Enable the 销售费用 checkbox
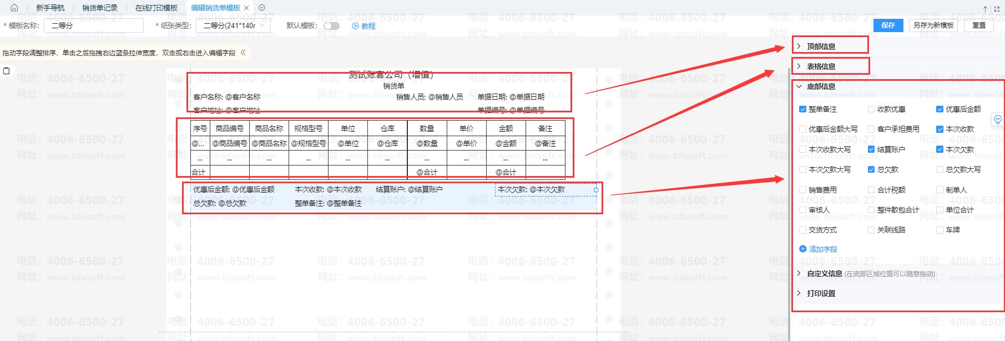The width and height of the screenshot is (1005, 341). coord(802,190)
